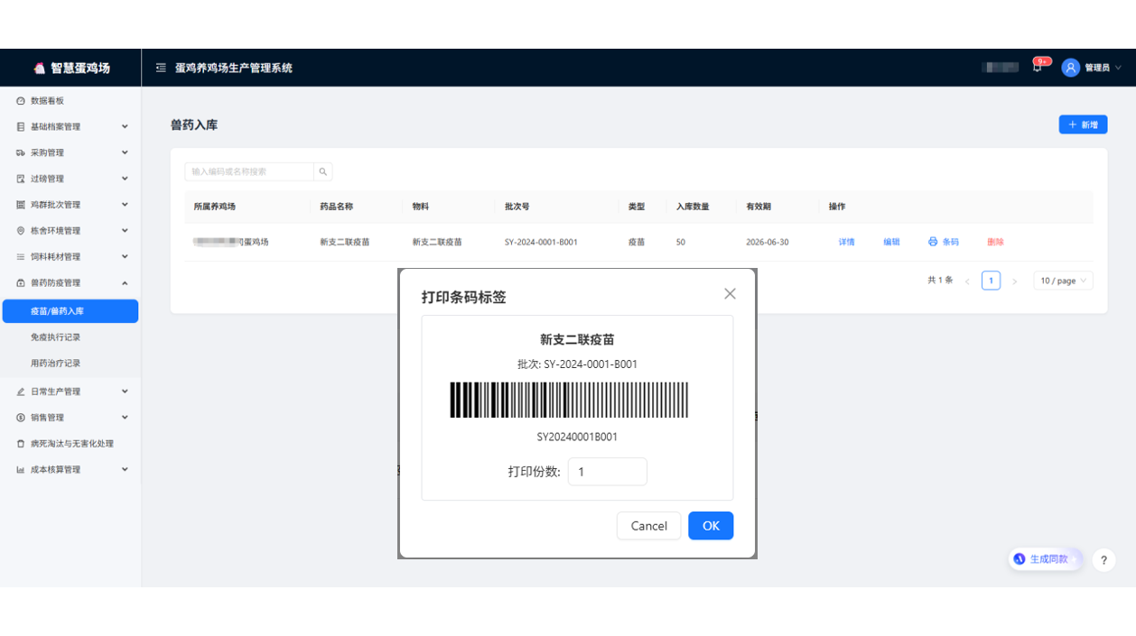Image resolution: width=1136 pixels, height=636 pixels.
Task: Collapse 兽药防疫管理 menu
Action: pos(70,283)
